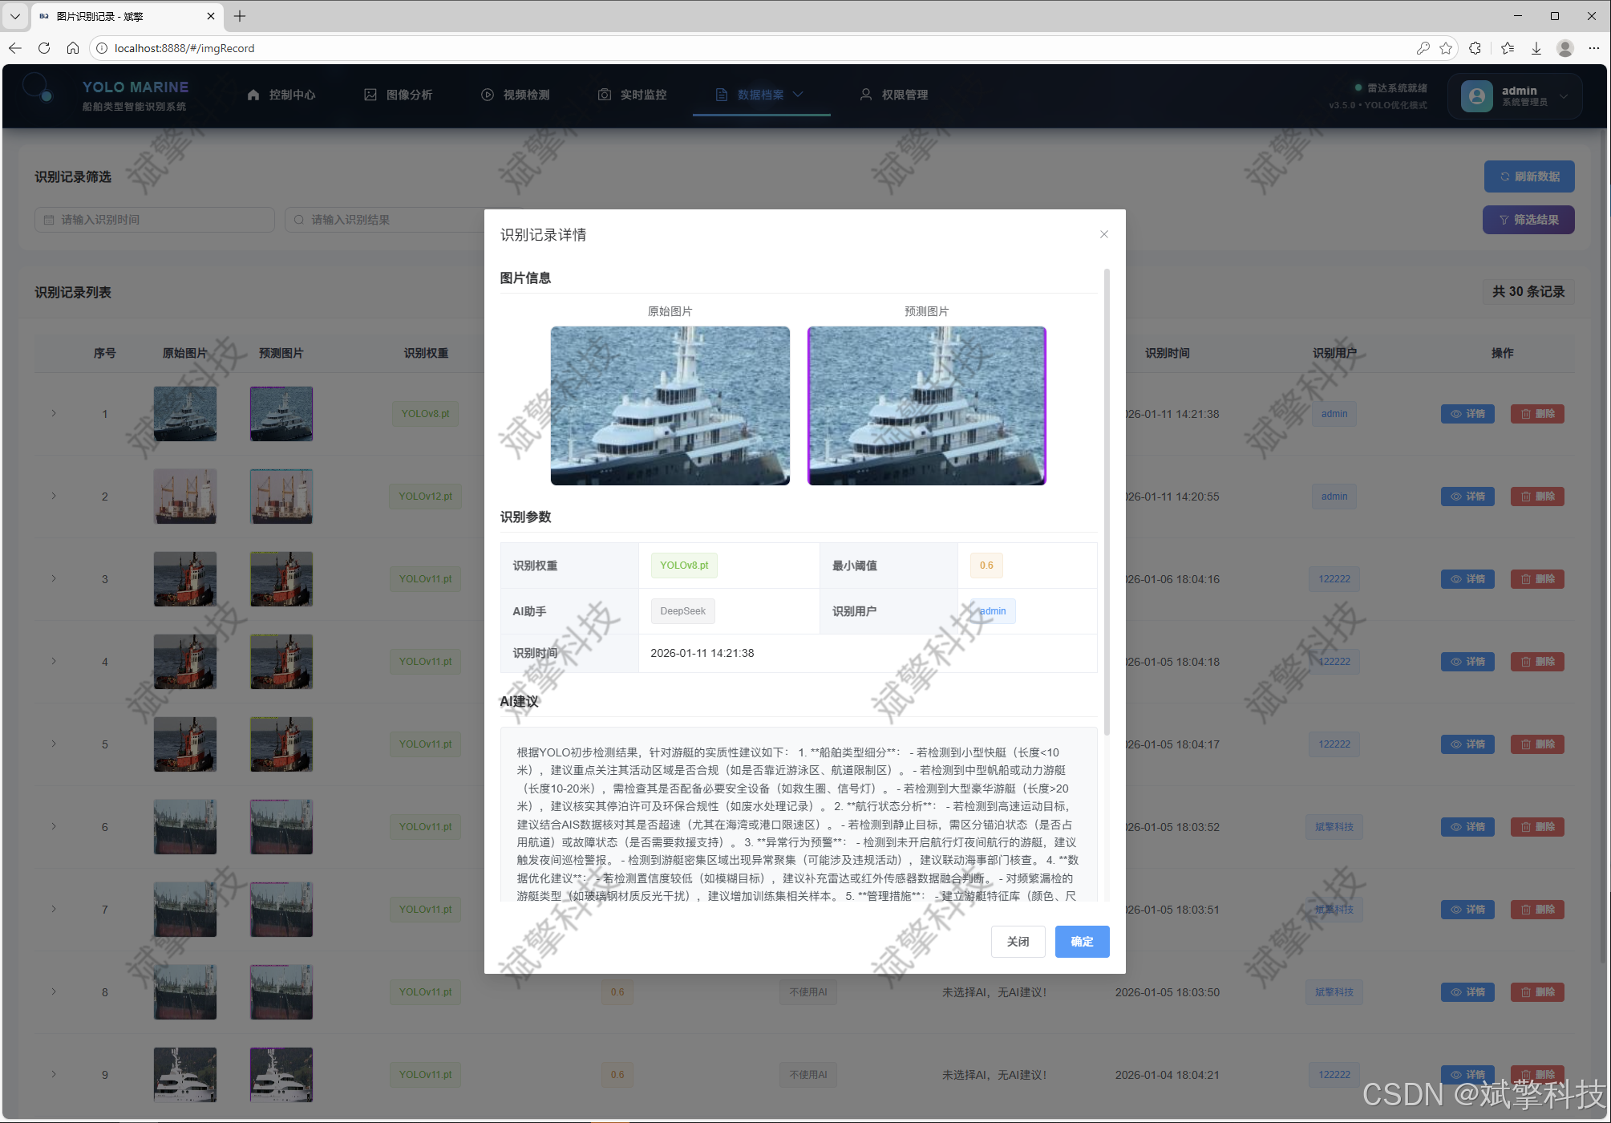Click the 请输入识别时间 date input field

point(155,220)
